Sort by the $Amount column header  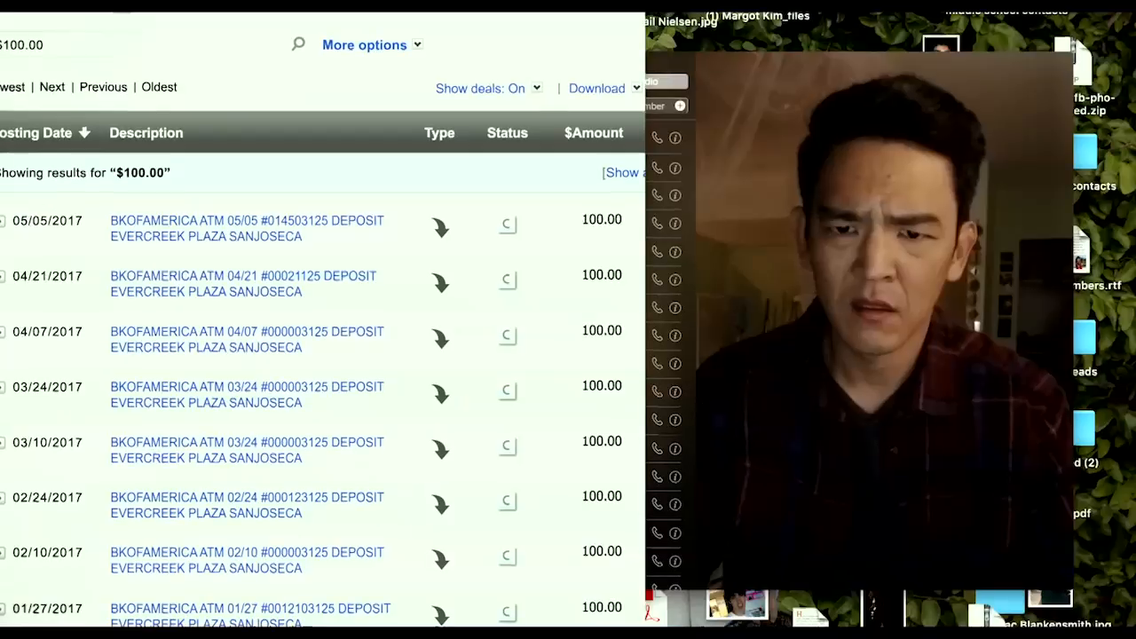[x=594, y=133]
